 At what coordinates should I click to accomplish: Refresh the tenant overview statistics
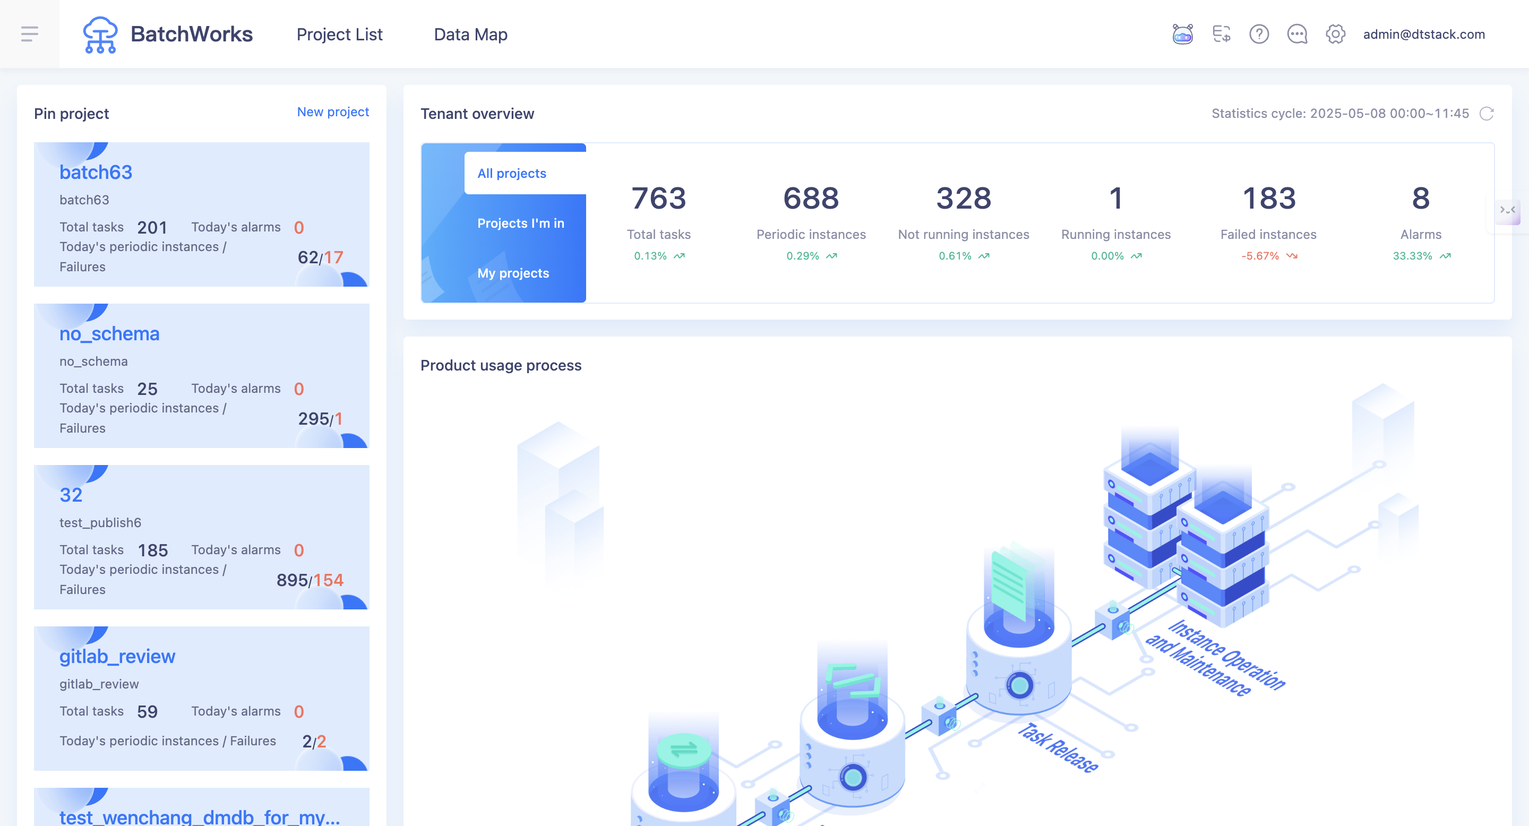[x=1487, y=114]
